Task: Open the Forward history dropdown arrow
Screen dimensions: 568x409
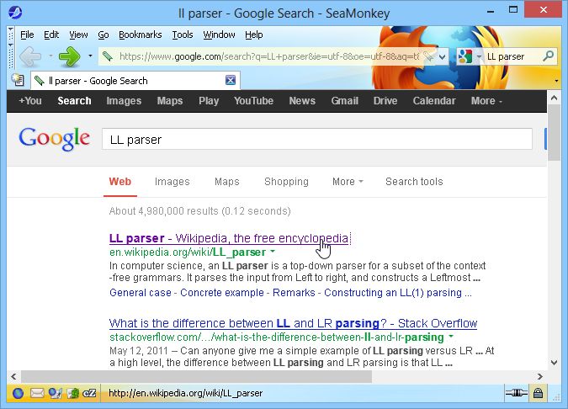Action: [90, 56]
